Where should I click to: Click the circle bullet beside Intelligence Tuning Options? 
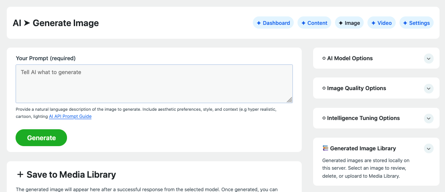[324, 118]
